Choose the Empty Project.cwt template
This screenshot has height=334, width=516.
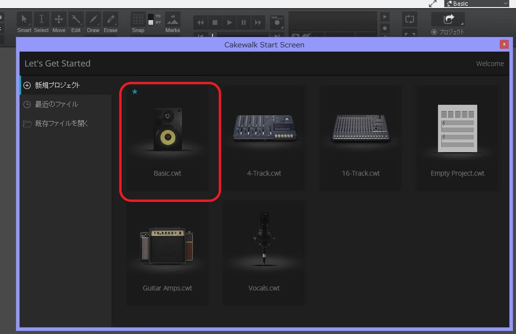click(x=458, y=138)
